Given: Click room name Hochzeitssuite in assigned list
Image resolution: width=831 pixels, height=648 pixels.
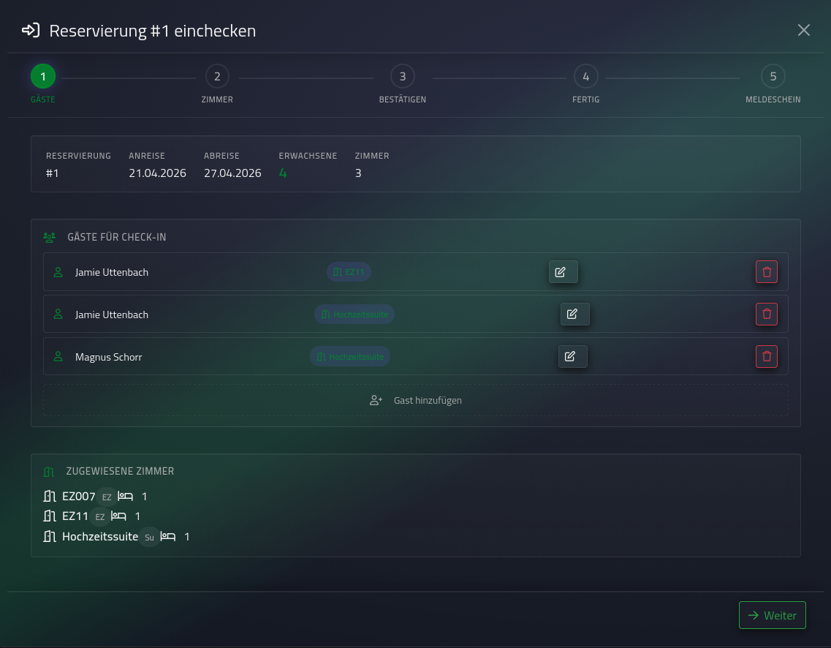Looking at the screenshot, I should 100,537.
